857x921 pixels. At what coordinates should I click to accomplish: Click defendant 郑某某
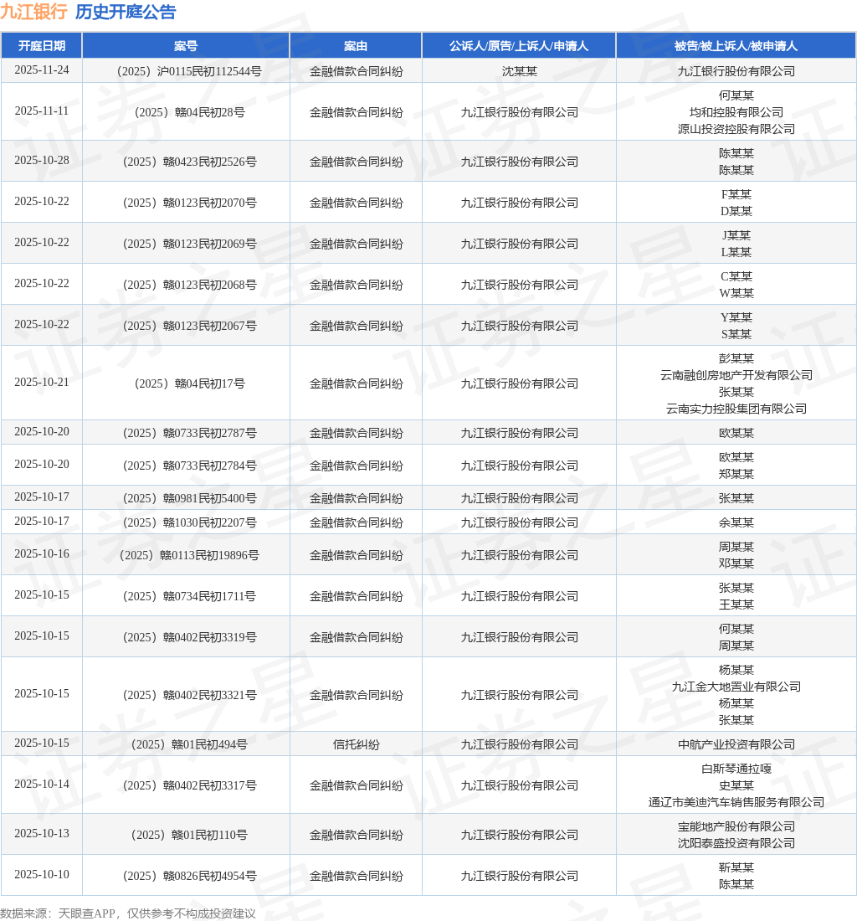click(736, 474)
